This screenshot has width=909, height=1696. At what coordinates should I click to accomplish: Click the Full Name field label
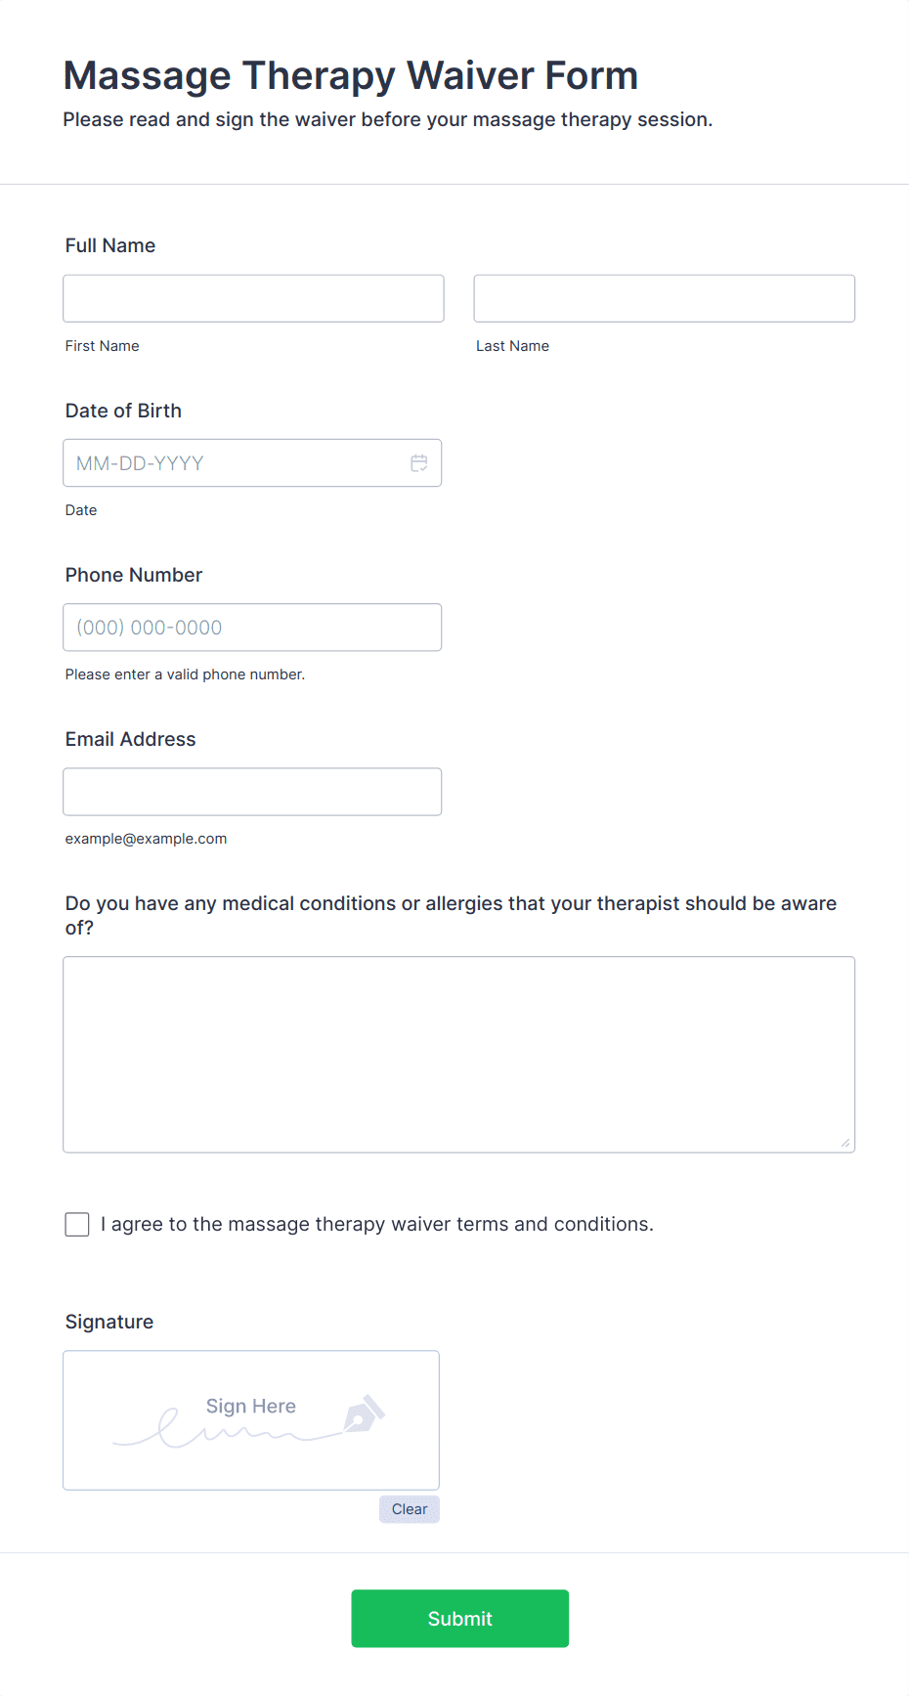click(110, 245)
